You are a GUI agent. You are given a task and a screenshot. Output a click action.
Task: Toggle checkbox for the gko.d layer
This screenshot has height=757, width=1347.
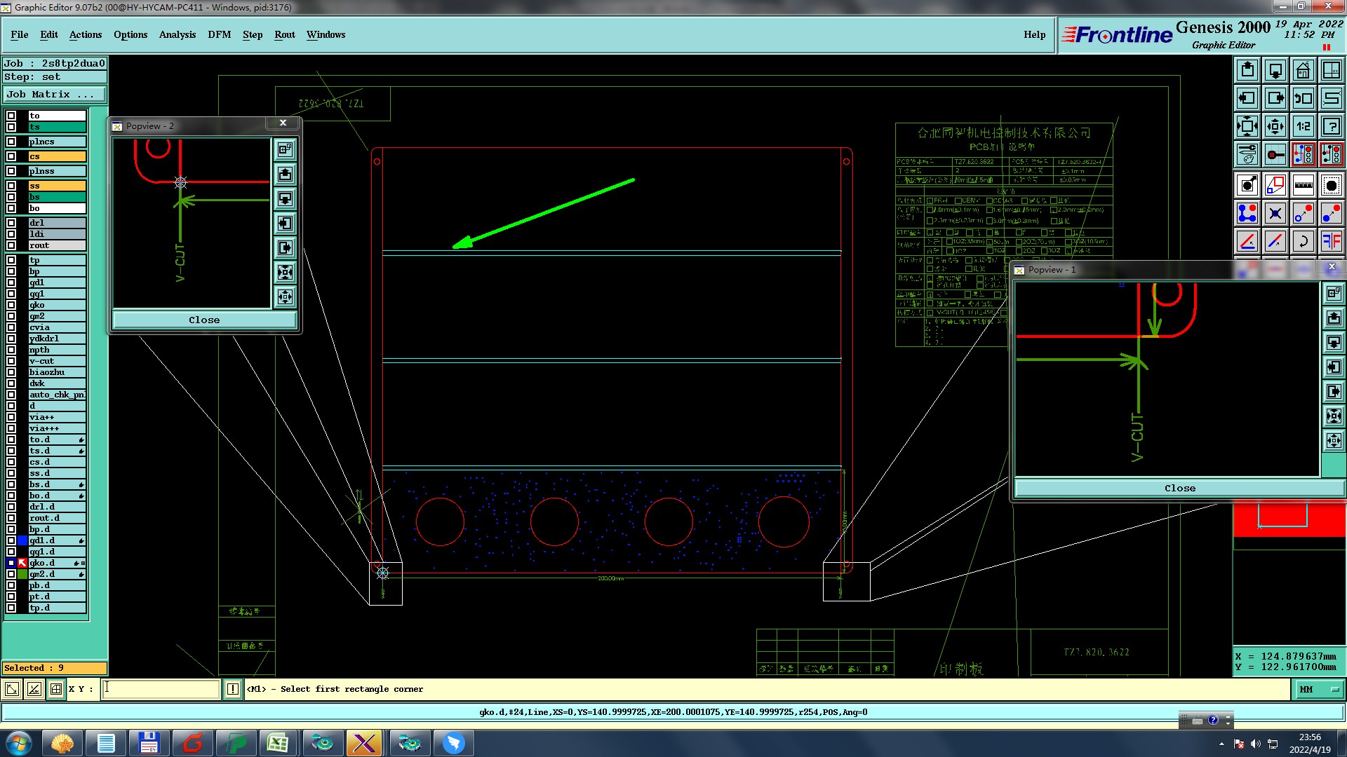(11, 563)
